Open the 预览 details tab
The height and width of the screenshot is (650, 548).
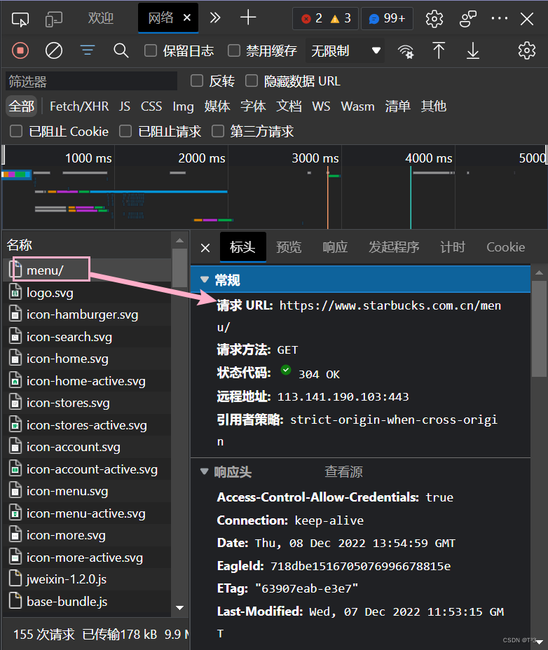289,247
